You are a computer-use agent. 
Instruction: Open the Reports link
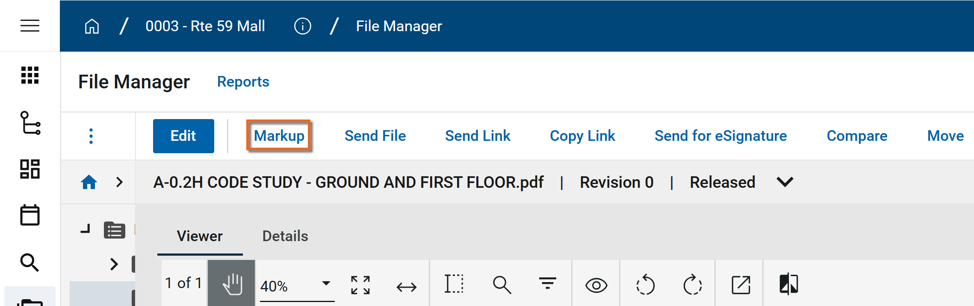[243, 82]
